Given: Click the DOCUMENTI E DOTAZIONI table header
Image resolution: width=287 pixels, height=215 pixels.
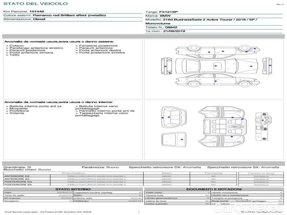Looking at the screenshot, I should tap(214, 189).
